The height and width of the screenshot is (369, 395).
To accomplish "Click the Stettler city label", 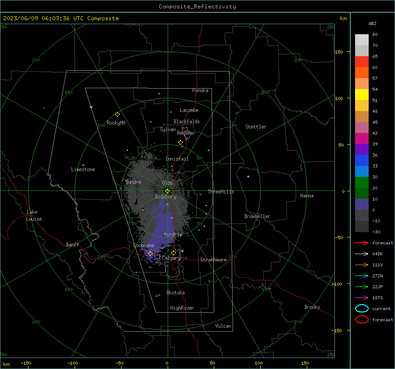I will [x=256, y=127].
